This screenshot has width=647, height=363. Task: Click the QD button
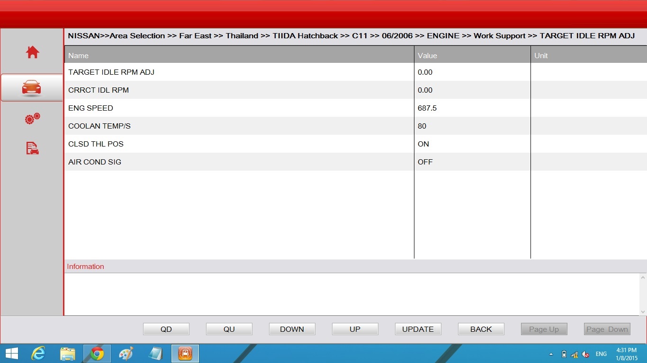(166, 329)
